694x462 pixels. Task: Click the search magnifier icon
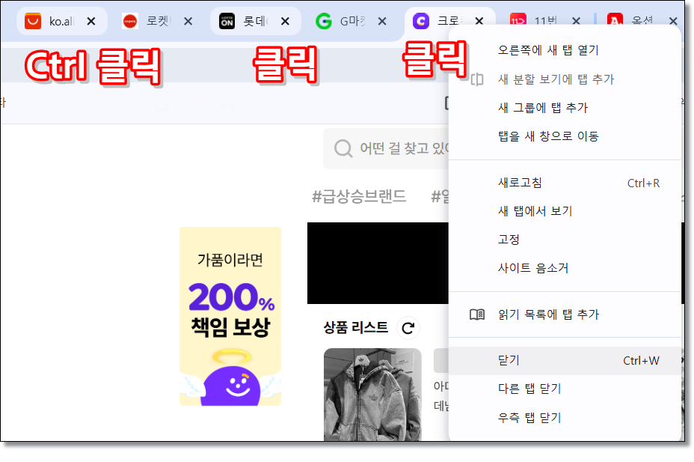[x=344, y=148]
